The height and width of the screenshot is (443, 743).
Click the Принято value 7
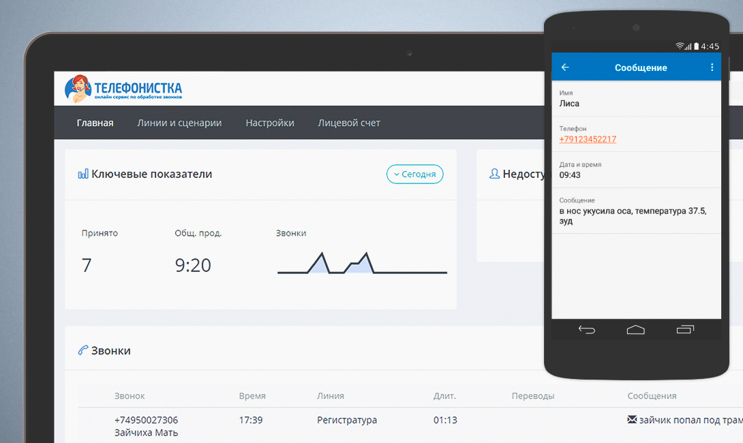pos(87,265)
